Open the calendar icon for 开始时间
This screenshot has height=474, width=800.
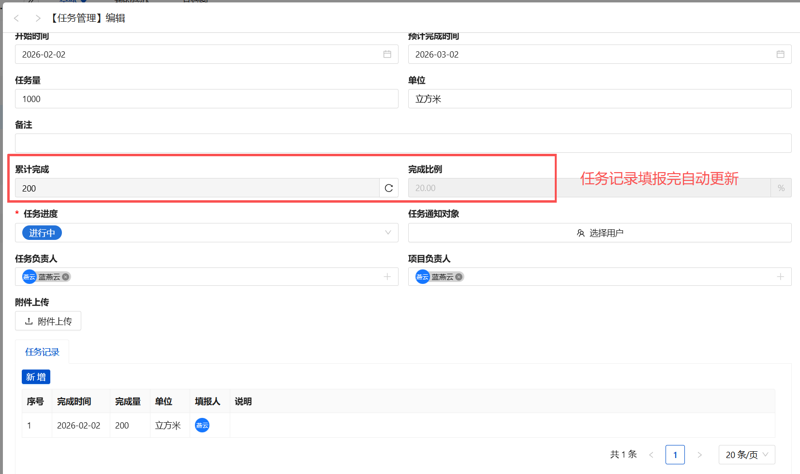[387, 54]
